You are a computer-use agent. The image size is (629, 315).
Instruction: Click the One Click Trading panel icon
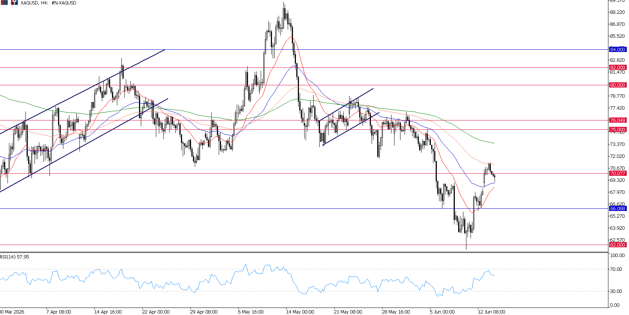click(x=14, y=3)
